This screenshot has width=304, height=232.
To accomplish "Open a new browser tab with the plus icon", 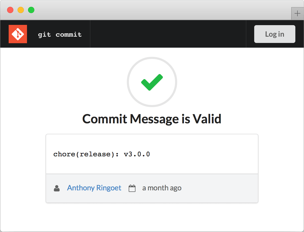I will click(x=297, y=13).
